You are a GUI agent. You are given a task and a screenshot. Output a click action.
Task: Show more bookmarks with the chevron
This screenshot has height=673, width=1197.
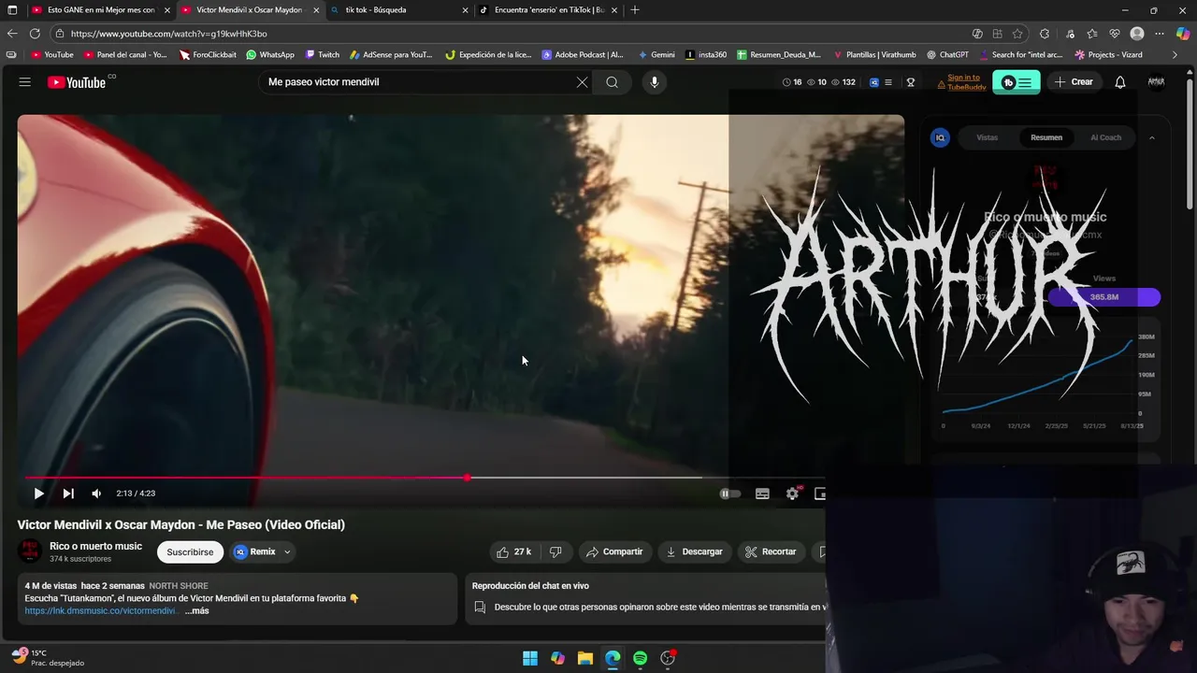(x=1175, y=55)
